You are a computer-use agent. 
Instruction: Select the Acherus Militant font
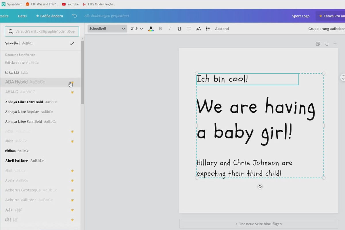40,200
